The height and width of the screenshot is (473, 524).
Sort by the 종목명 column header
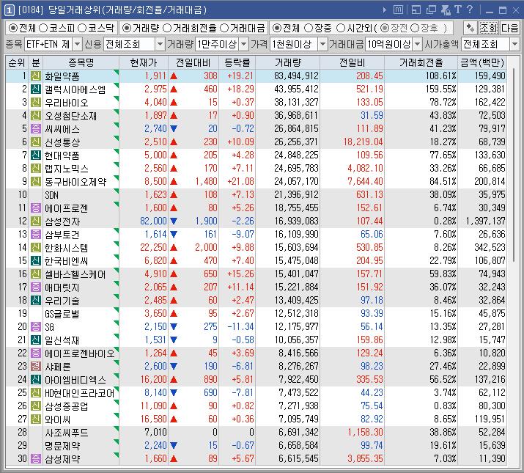click(x=81, y=62)
